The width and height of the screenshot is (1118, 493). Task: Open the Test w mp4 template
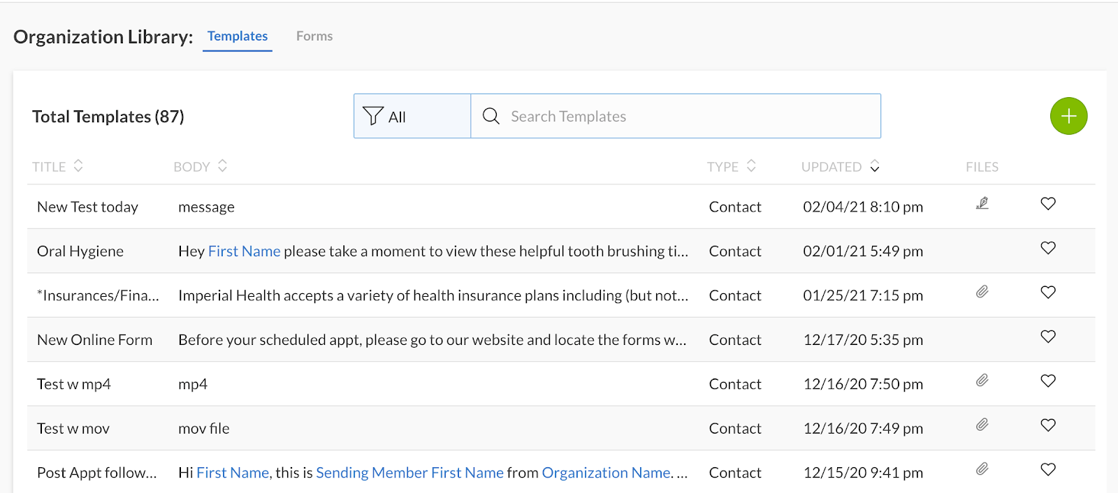pyautogui.click(x=74, y=384)
